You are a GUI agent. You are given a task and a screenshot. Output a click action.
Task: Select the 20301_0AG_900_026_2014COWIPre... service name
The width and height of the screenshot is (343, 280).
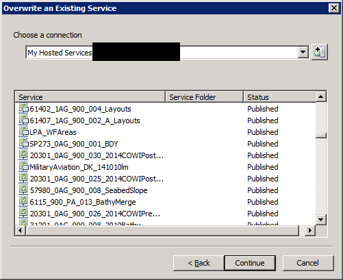click(95, 214)
